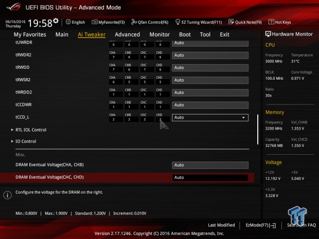Screen dimensions: 319x239
Task: Select the tCCD_L row label
Action: [x=22, y=117]
